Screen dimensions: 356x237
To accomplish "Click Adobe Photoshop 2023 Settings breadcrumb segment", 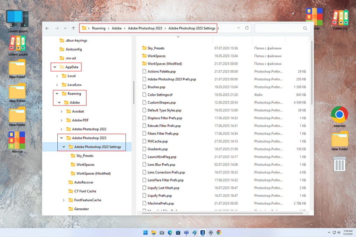I will click(192, 28).
